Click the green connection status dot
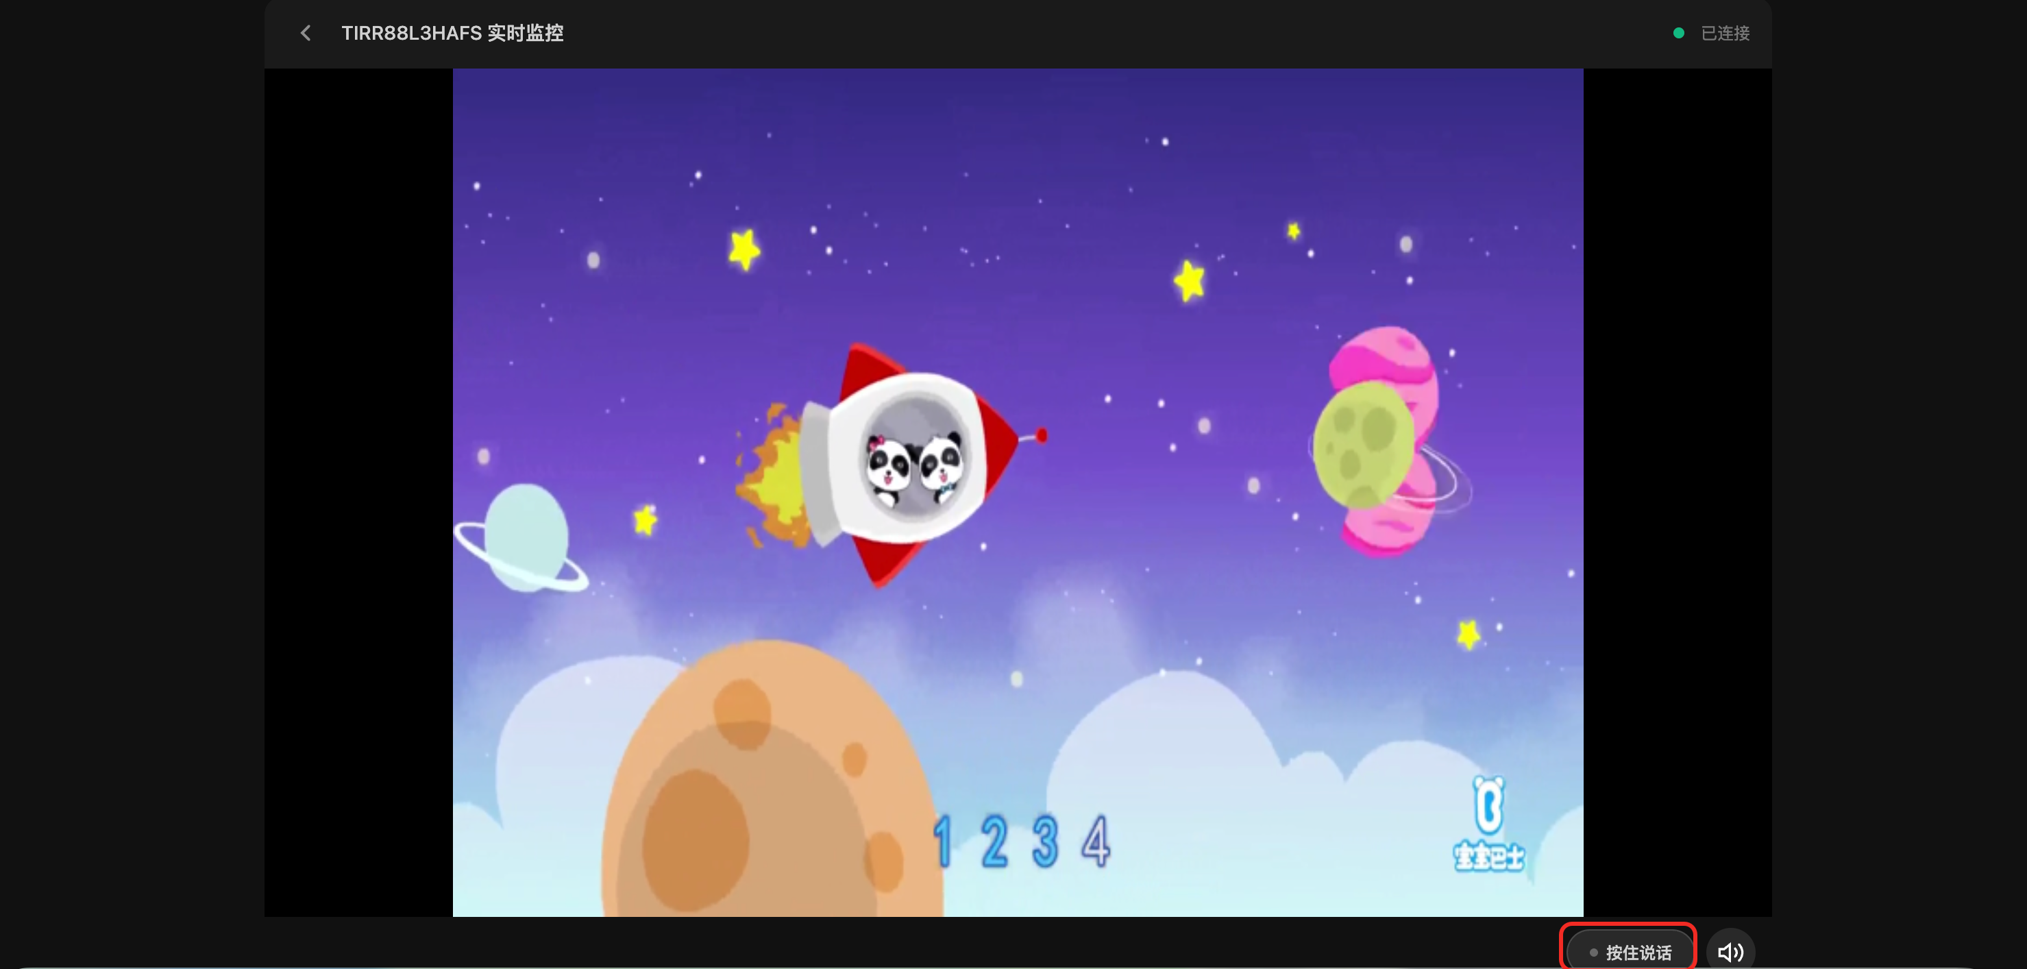The width and height of the screenshot is (2027, 969). click(x=1678, y=33)
